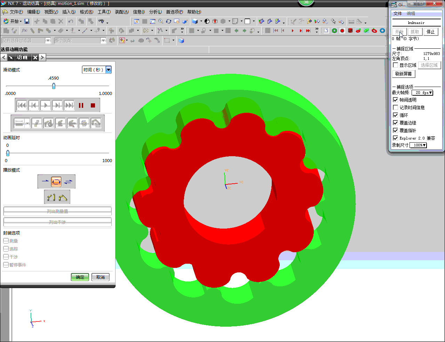The width and height of the screenshot is (445, 342).
Task: Click the 刷新屏幕 button
Action: click(404, 74)
